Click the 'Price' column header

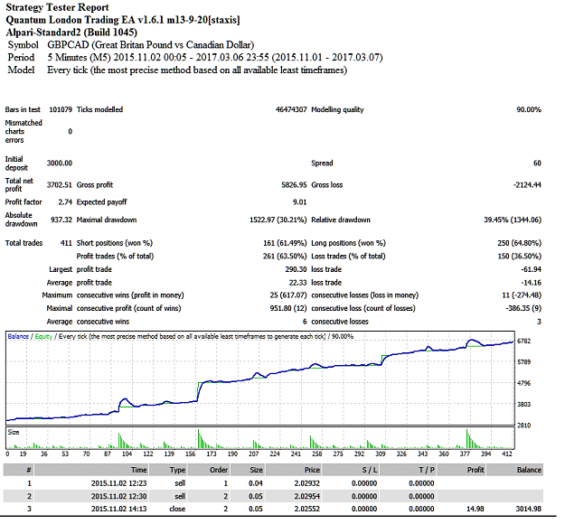tap(293, 470)
